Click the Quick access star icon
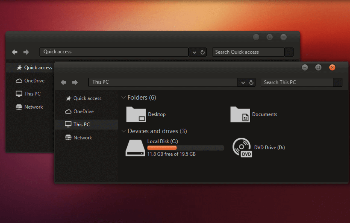 (68, 98)
